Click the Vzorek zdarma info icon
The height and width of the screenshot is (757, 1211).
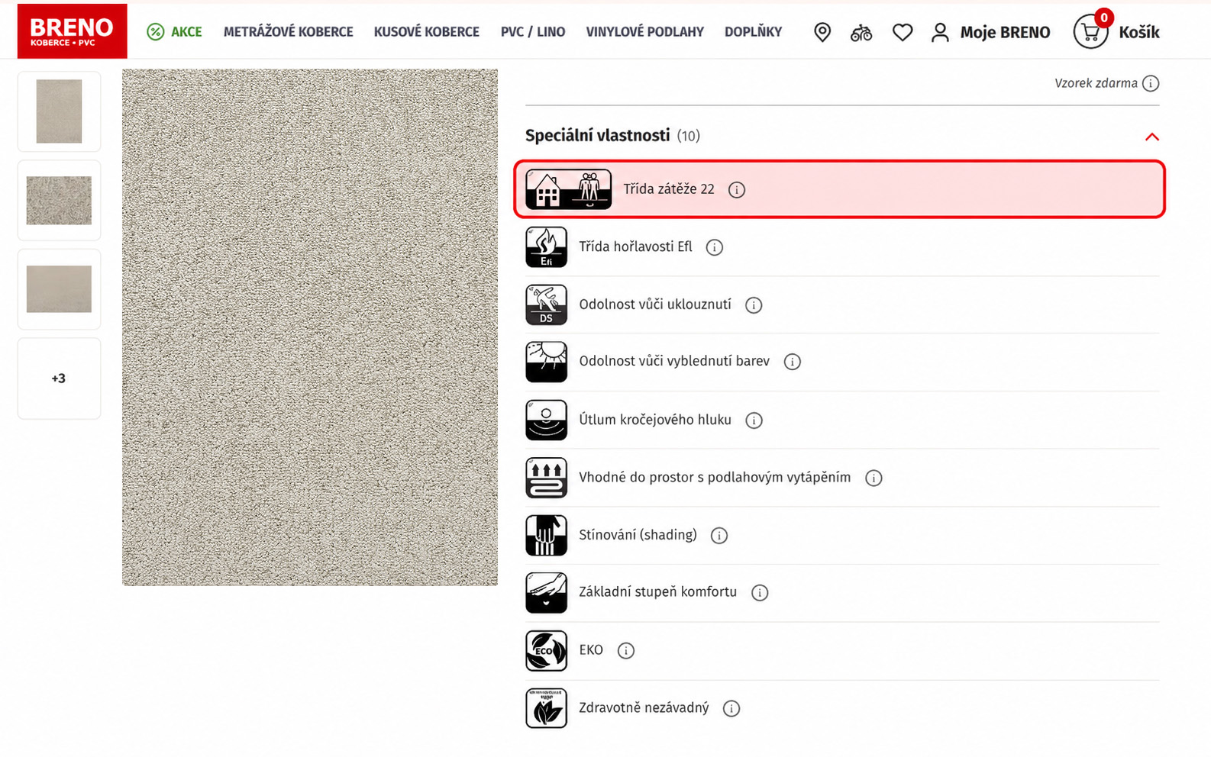click(1151, 83)
